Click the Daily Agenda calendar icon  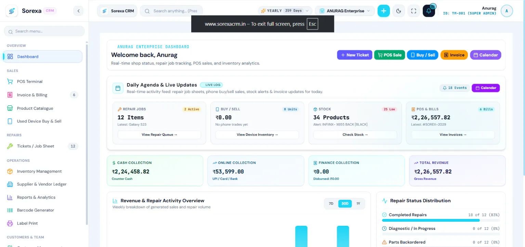coord(118,88)
